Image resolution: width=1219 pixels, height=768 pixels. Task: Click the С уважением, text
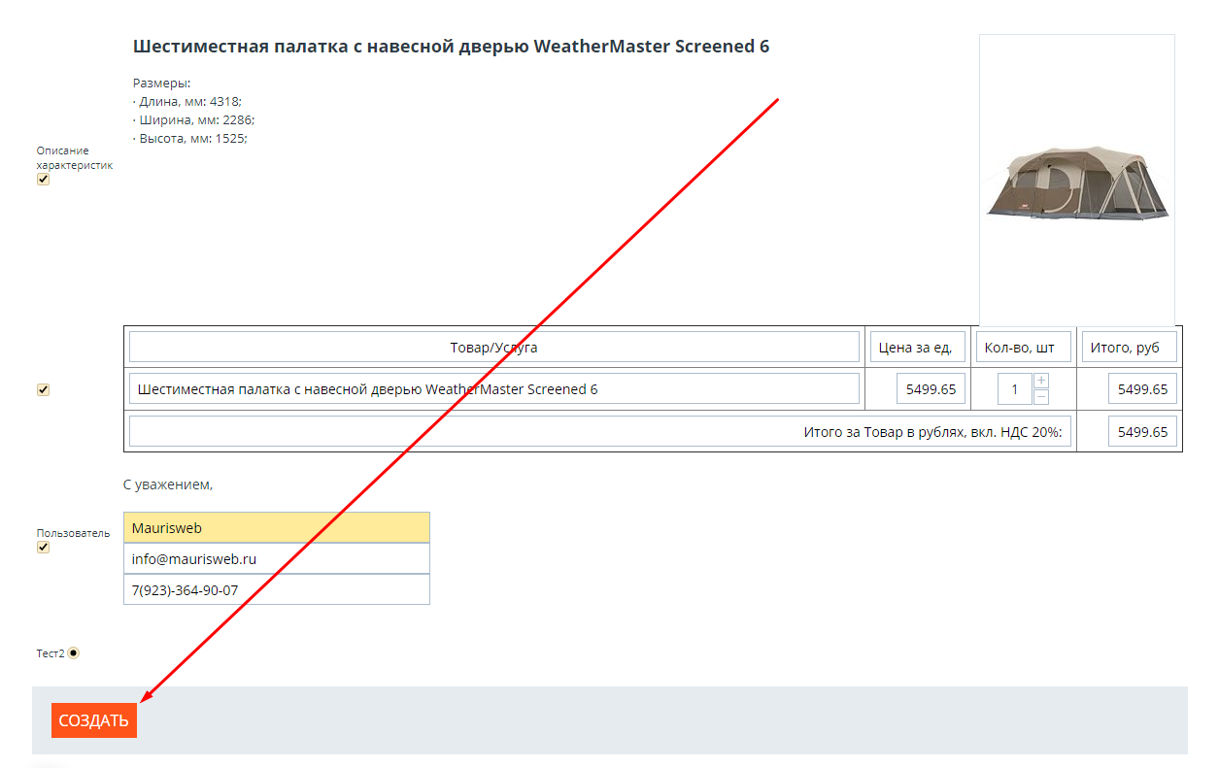click(x=168, y=484)
